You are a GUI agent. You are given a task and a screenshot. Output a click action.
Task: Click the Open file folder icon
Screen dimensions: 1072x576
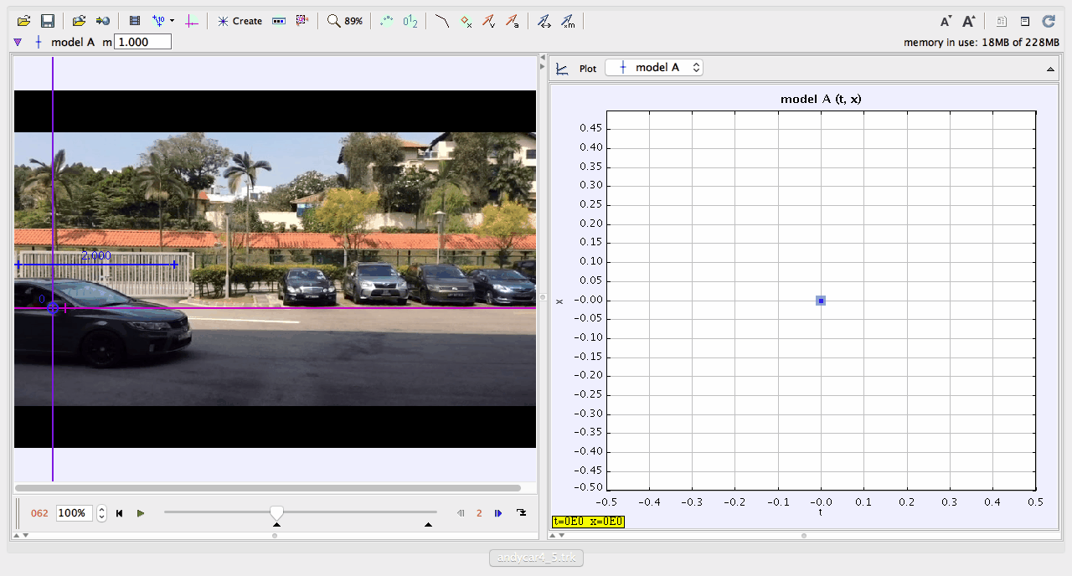tap(23, 21)
